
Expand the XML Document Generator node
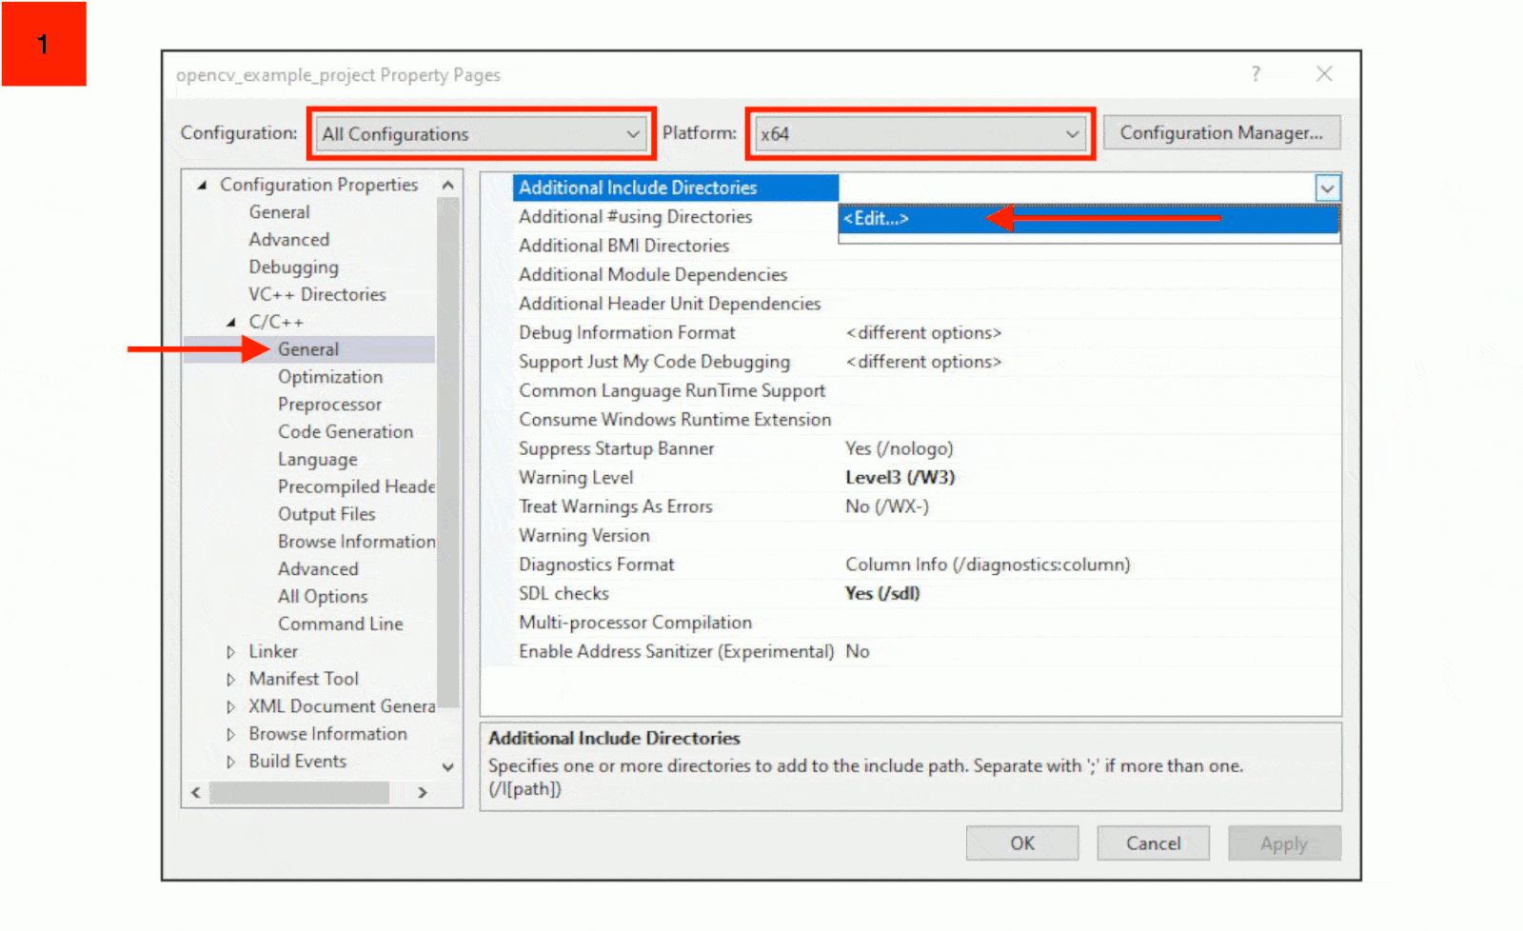point(230,707)
